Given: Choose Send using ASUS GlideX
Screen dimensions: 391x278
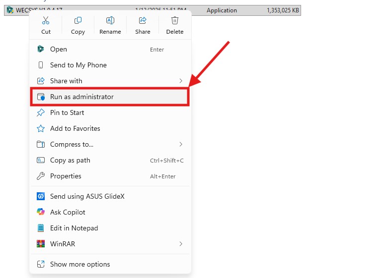Looking at the screenshot, I should coord(110,196).
